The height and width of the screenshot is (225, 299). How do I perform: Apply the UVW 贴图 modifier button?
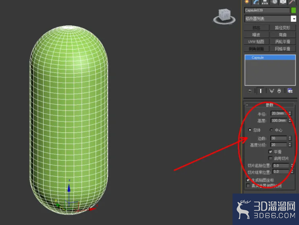[256, 42]
